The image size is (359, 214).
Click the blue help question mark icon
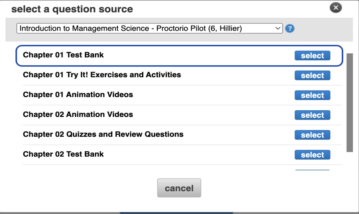(290, 29)
